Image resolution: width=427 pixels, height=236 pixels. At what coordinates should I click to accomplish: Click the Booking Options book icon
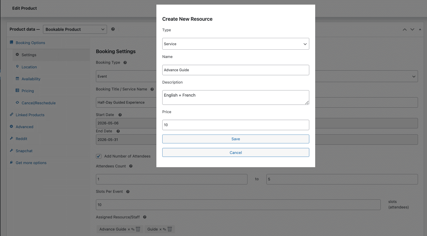tap(11, 42)
